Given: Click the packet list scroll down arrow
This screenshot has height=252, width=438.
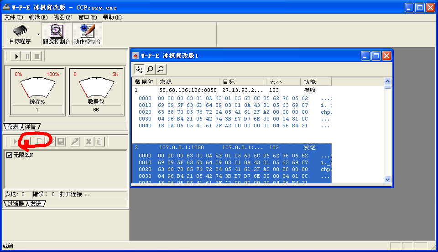Looking at the screenshot, I should (x=387, y=180).
